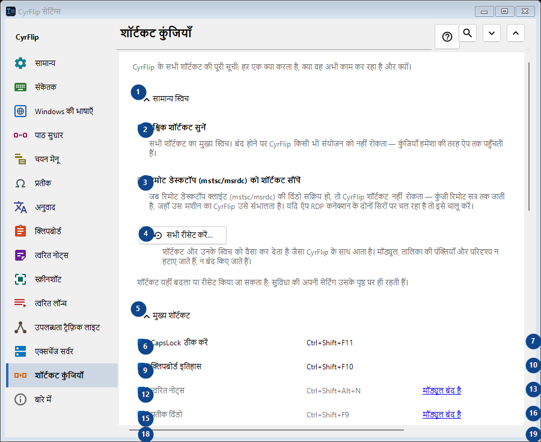
Task: Open मॉड्यूल बंद है link for त्वरित नोट्स
Action: tap(442, 390)
